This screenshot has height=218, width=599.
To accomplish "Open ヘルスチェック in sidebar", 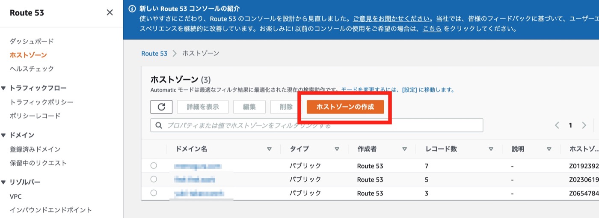I will pyautogui.click(x=32, y=69).
